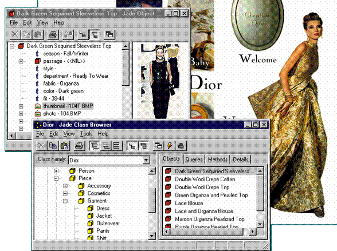The width and height of the screenshot is (337, 251).
Task: Open the File menu in Jade Object window
Action: coord(14,22)
